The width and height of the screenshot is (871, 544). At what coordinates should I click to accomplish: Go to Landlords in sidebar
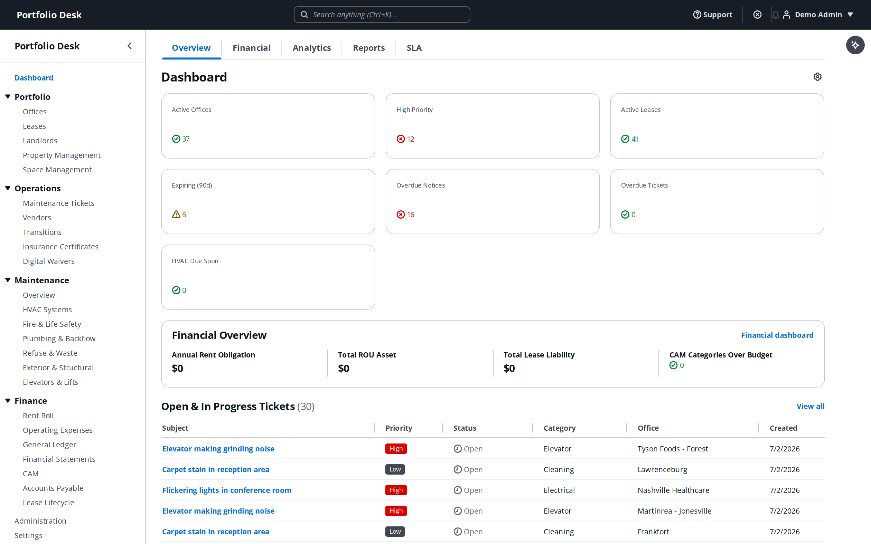40,141
